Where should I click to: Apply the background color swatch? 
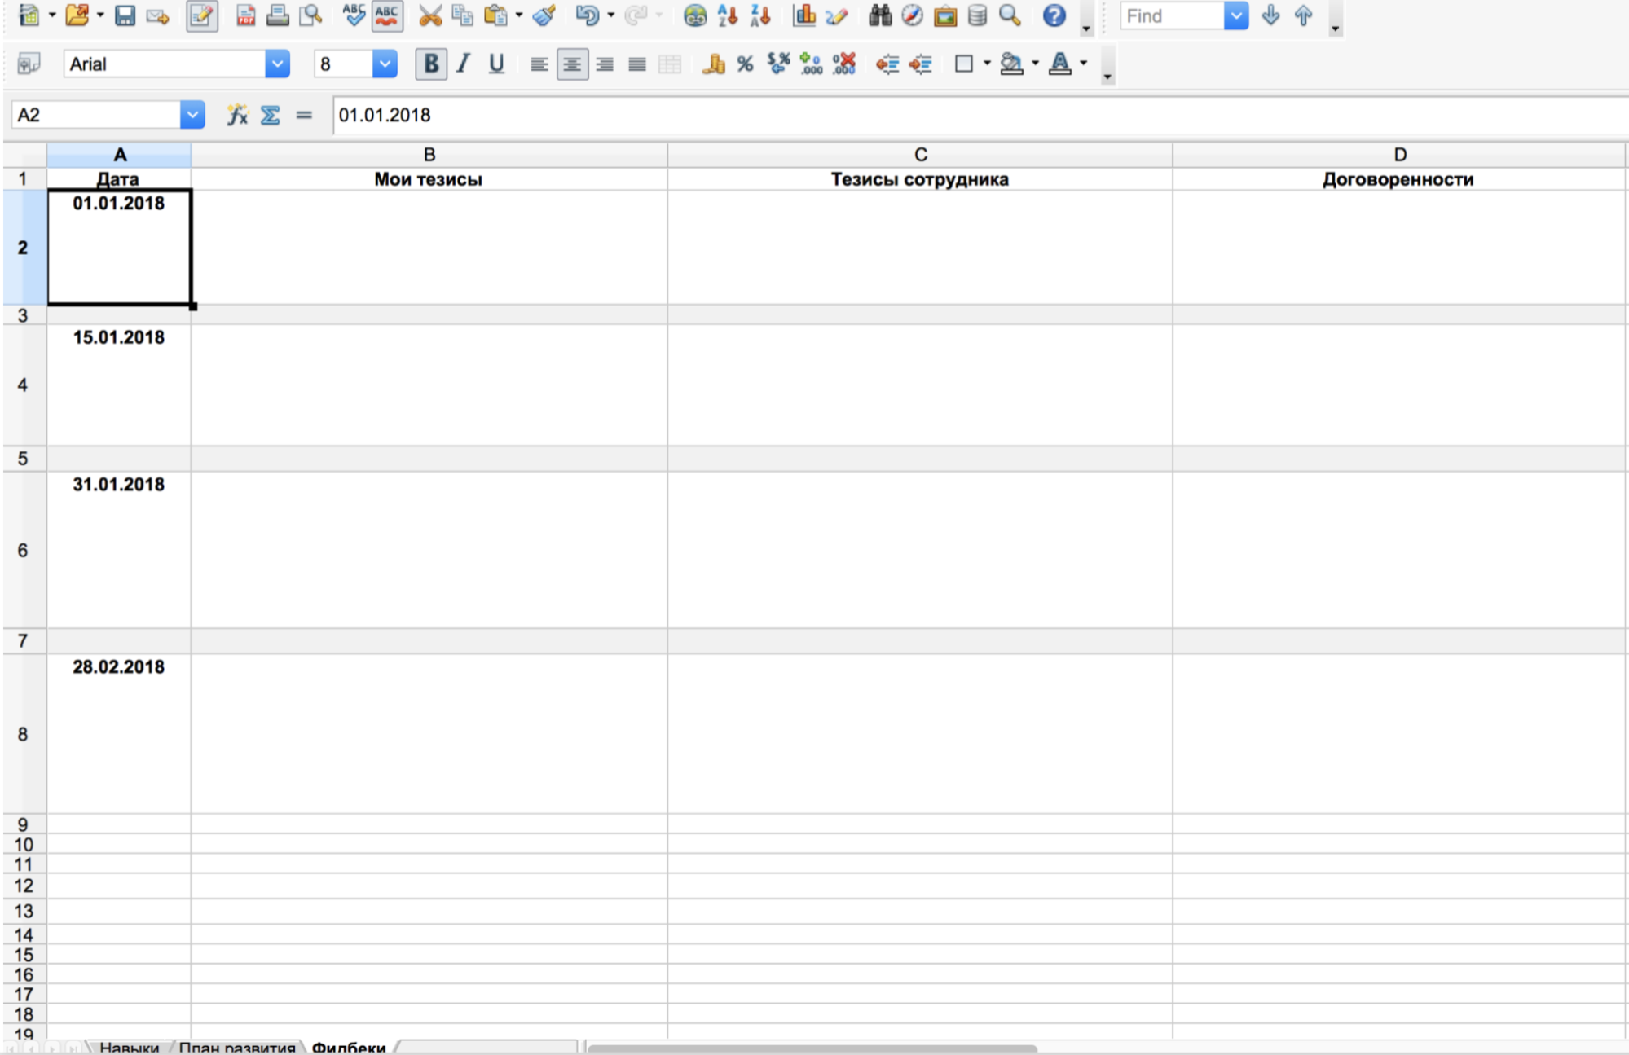click(x=1011, y=64)
